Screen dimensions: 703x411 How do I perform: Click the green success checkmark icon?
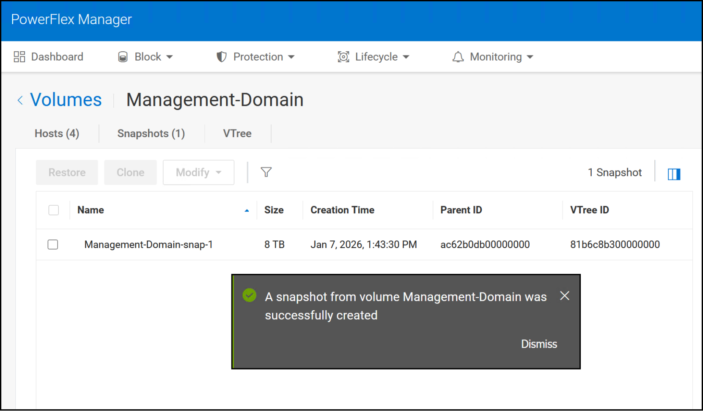click(x=250, y=295)
